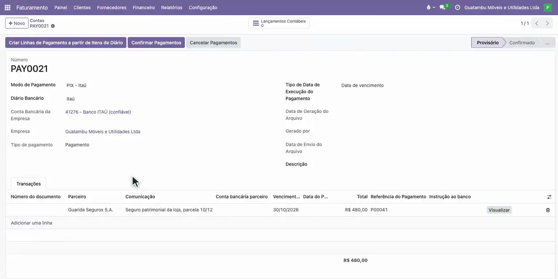Sort by Parceiro column header

point(77,197)
